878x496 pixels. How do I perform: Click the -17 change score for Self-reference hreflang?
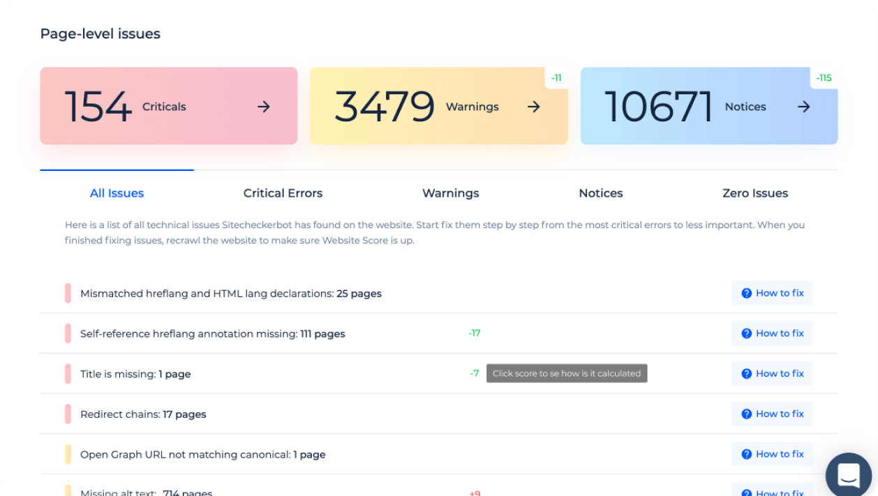(x=475, y=333)
